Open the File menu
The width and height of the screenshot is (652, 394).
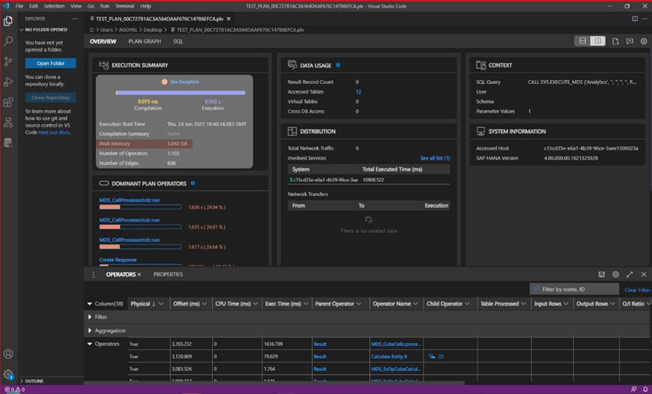coord(19,6)
